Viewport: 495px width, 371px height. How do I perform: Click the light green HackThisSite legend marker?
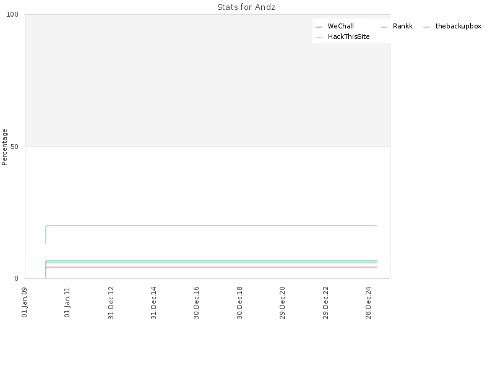click(319, 38)
